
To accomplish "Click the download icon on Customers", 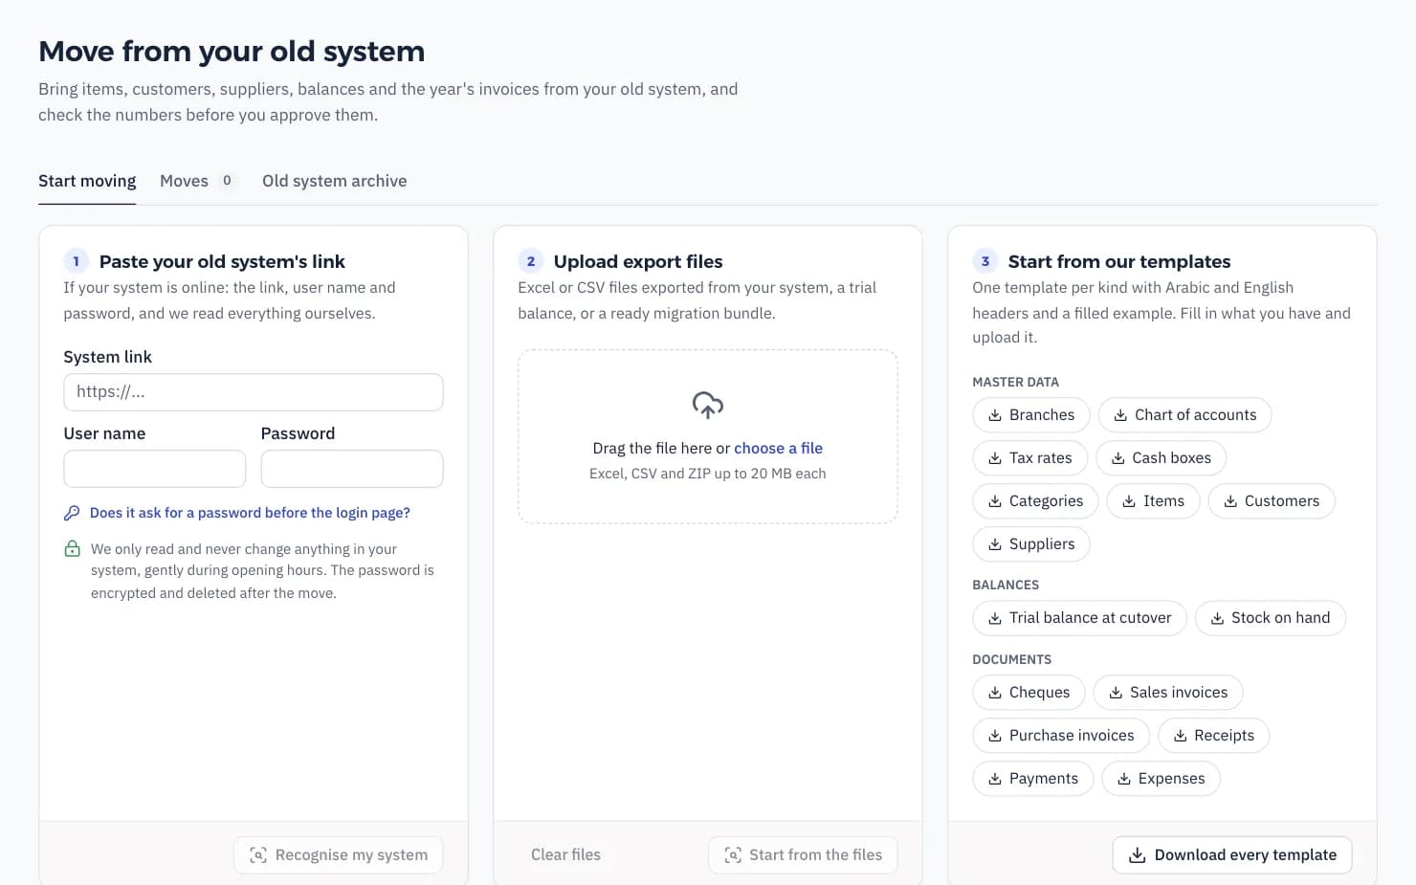I will pos(1230,501).
